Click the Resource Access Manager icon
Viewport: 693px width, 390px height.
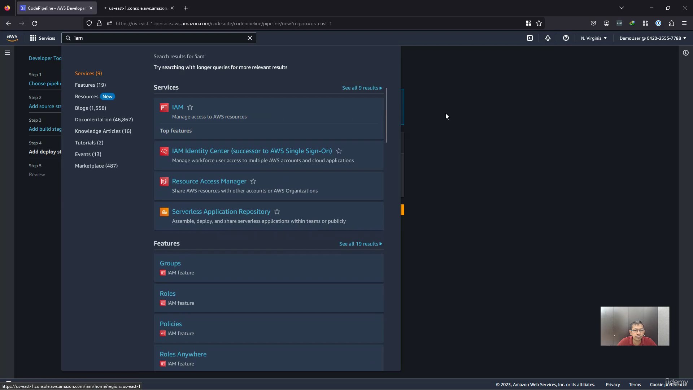(164, 182)
